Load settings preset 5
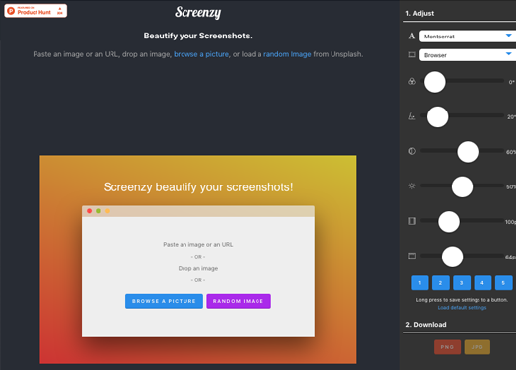The height and width of the screenshot is (370, 516). click(x=503, y=283)
